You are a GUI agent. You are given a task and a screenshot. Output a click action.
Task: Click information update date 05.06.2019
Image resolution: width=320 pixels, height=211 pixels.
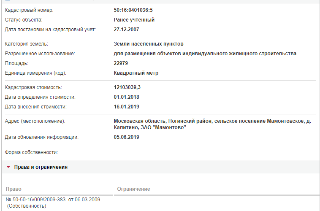click(126, 137)
